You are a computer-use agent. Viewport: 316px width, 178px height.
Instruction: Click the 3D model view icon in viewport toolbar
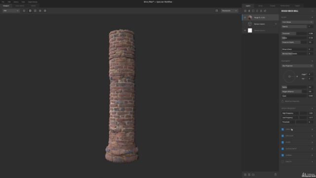point(24,11)
